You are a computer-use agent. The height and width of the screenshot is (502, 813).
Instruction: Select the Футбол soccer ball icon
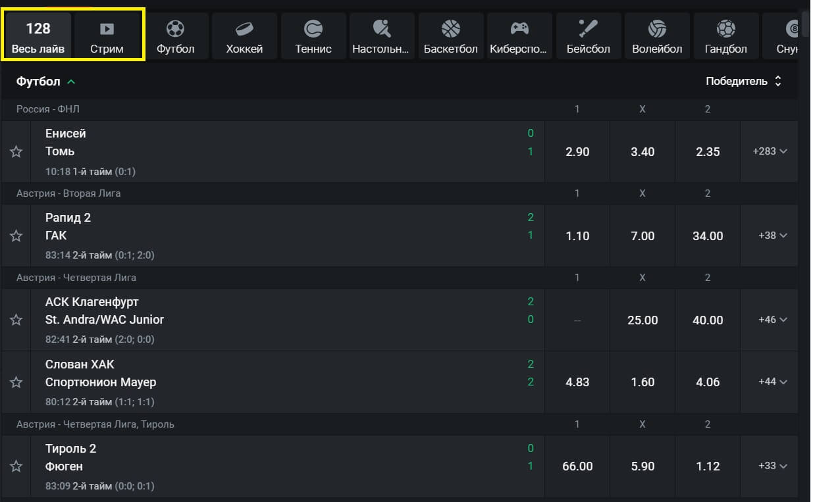175,29
